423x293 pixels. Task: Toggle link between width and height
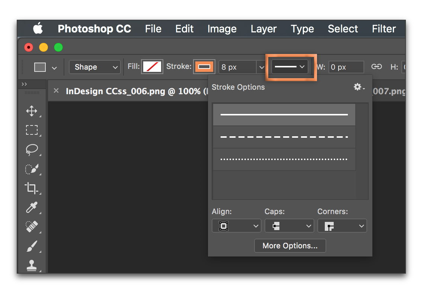[376, 67]
